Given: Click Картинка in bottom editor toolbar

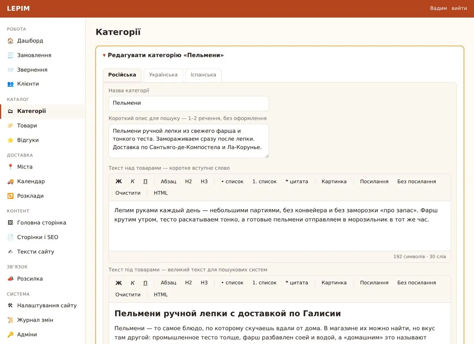Looking at the screenshot, I should click(334, 283).
